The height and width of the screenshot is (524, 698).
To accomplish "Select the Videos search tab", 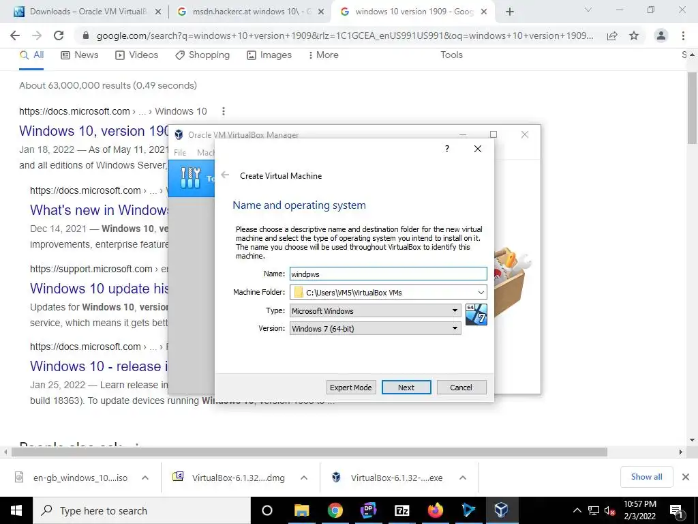I will pyautogui.click(x=136, y=55).
